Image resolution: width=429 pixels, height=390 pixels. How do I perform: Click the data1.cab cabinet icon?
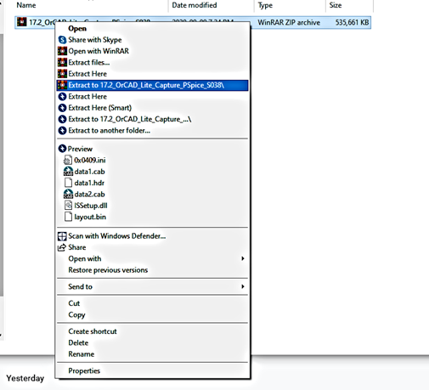[x=68, y=172]
